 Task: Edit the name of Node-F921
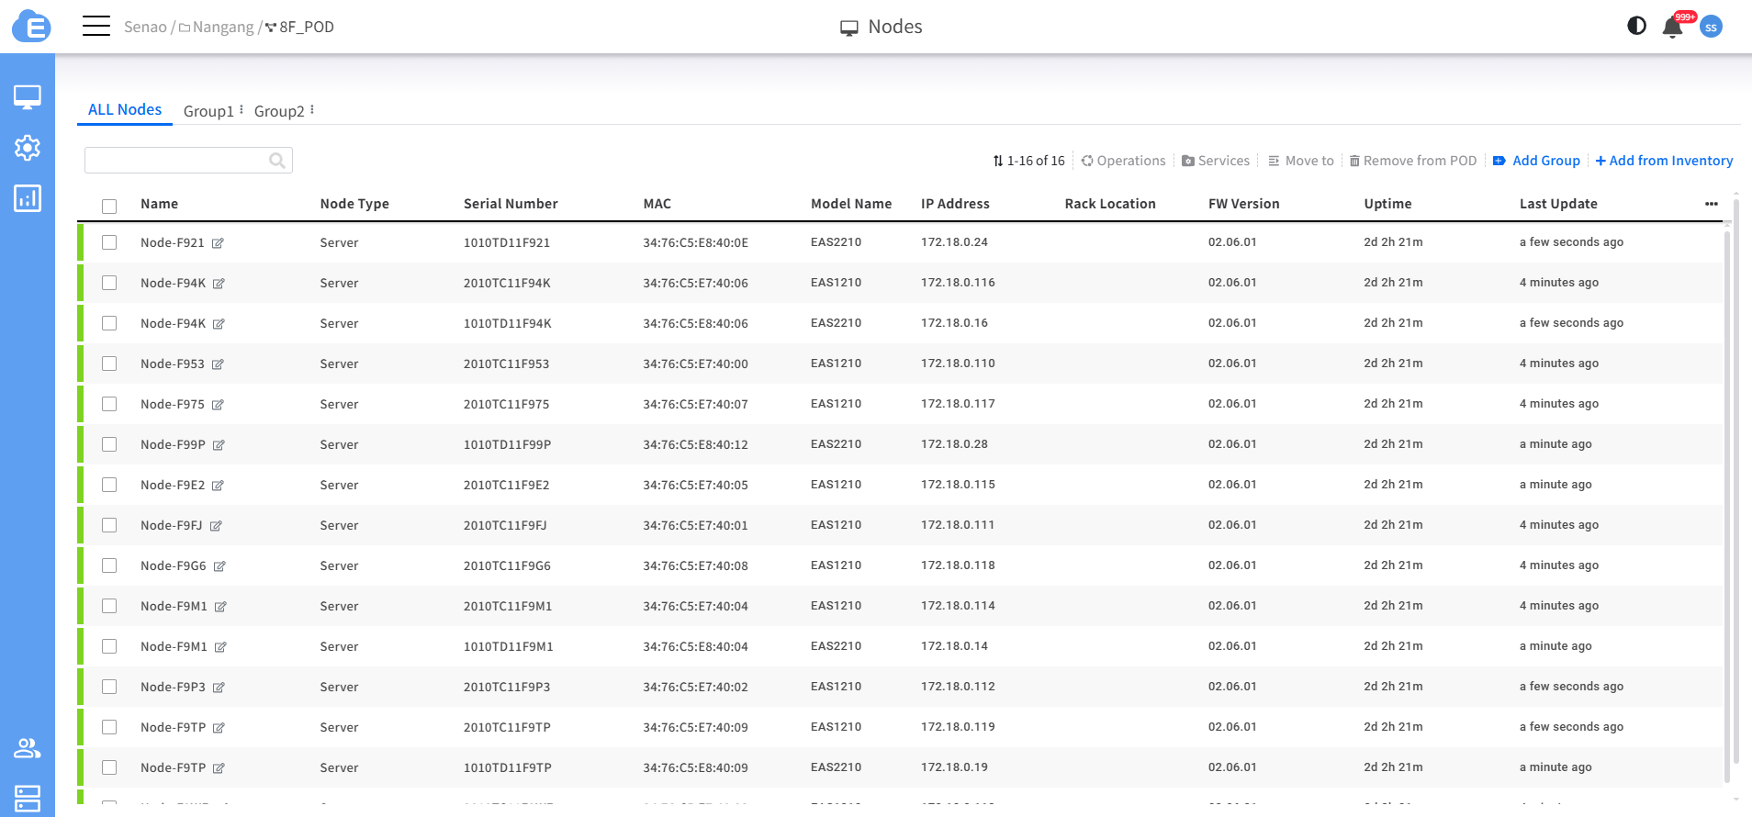218,243
